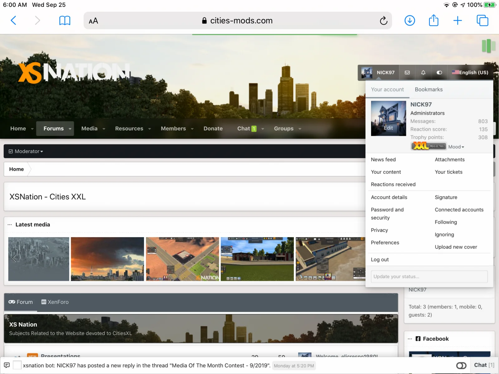Open Your content link

click(386, 172)
